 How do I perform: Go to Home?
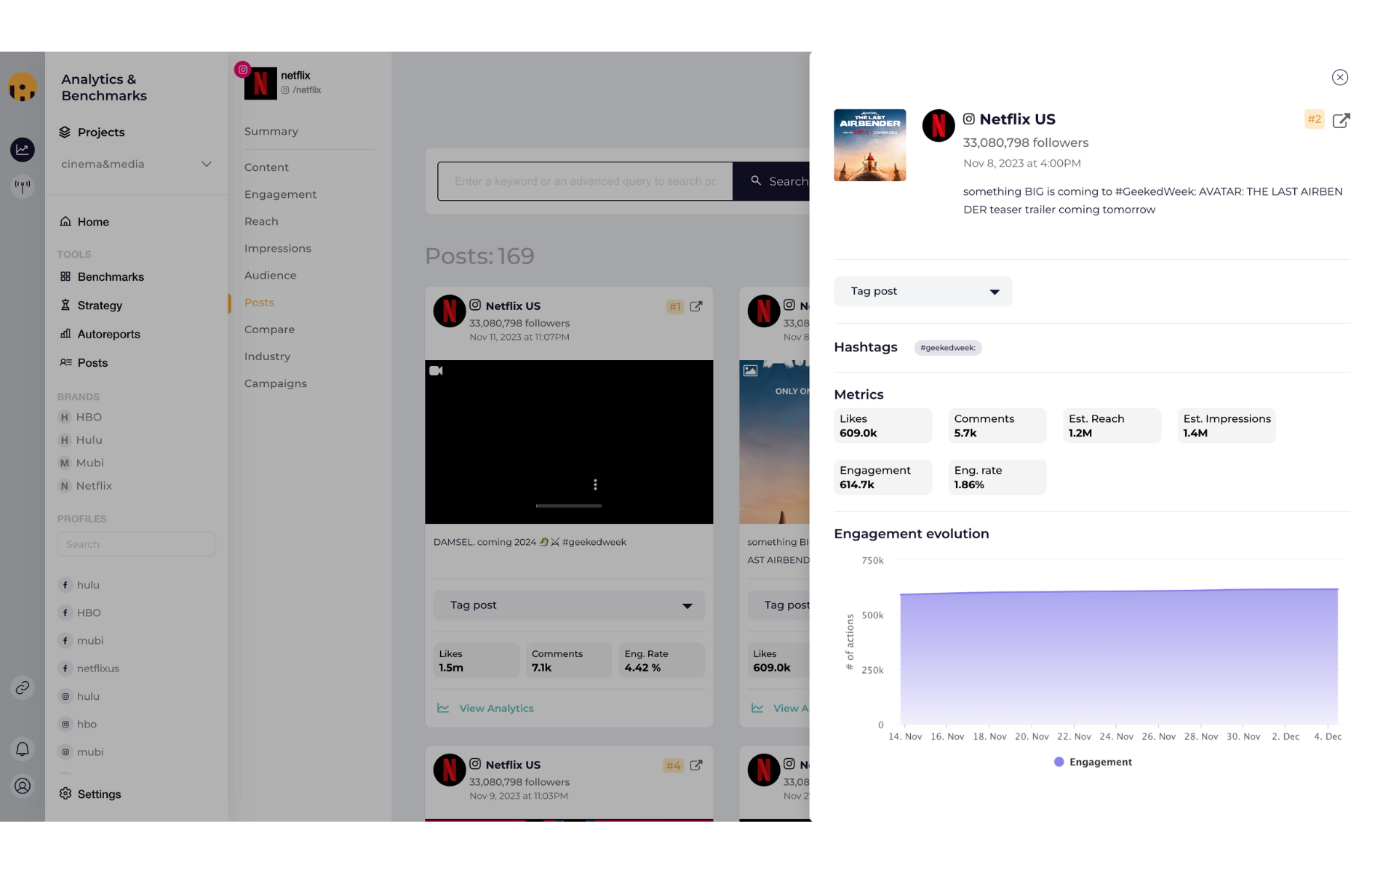click(x=84, y=222)
